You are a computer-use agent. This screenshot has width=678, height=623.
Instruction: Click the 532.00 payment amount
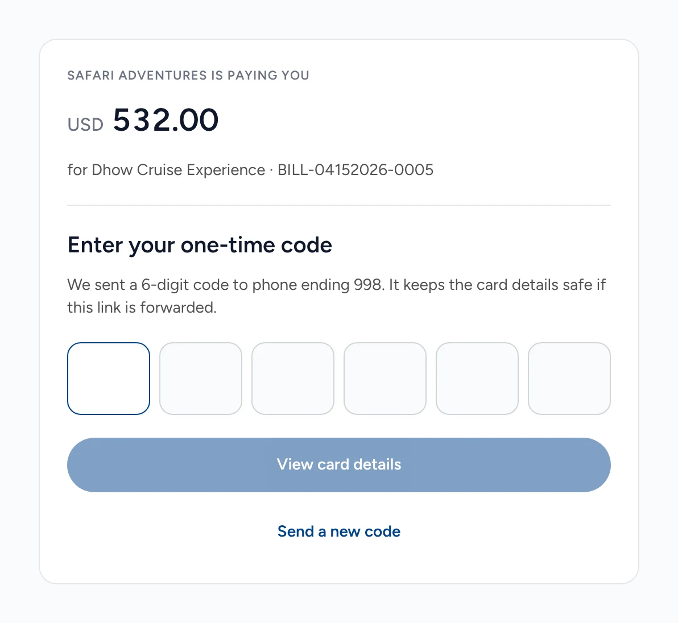point(166,120)
